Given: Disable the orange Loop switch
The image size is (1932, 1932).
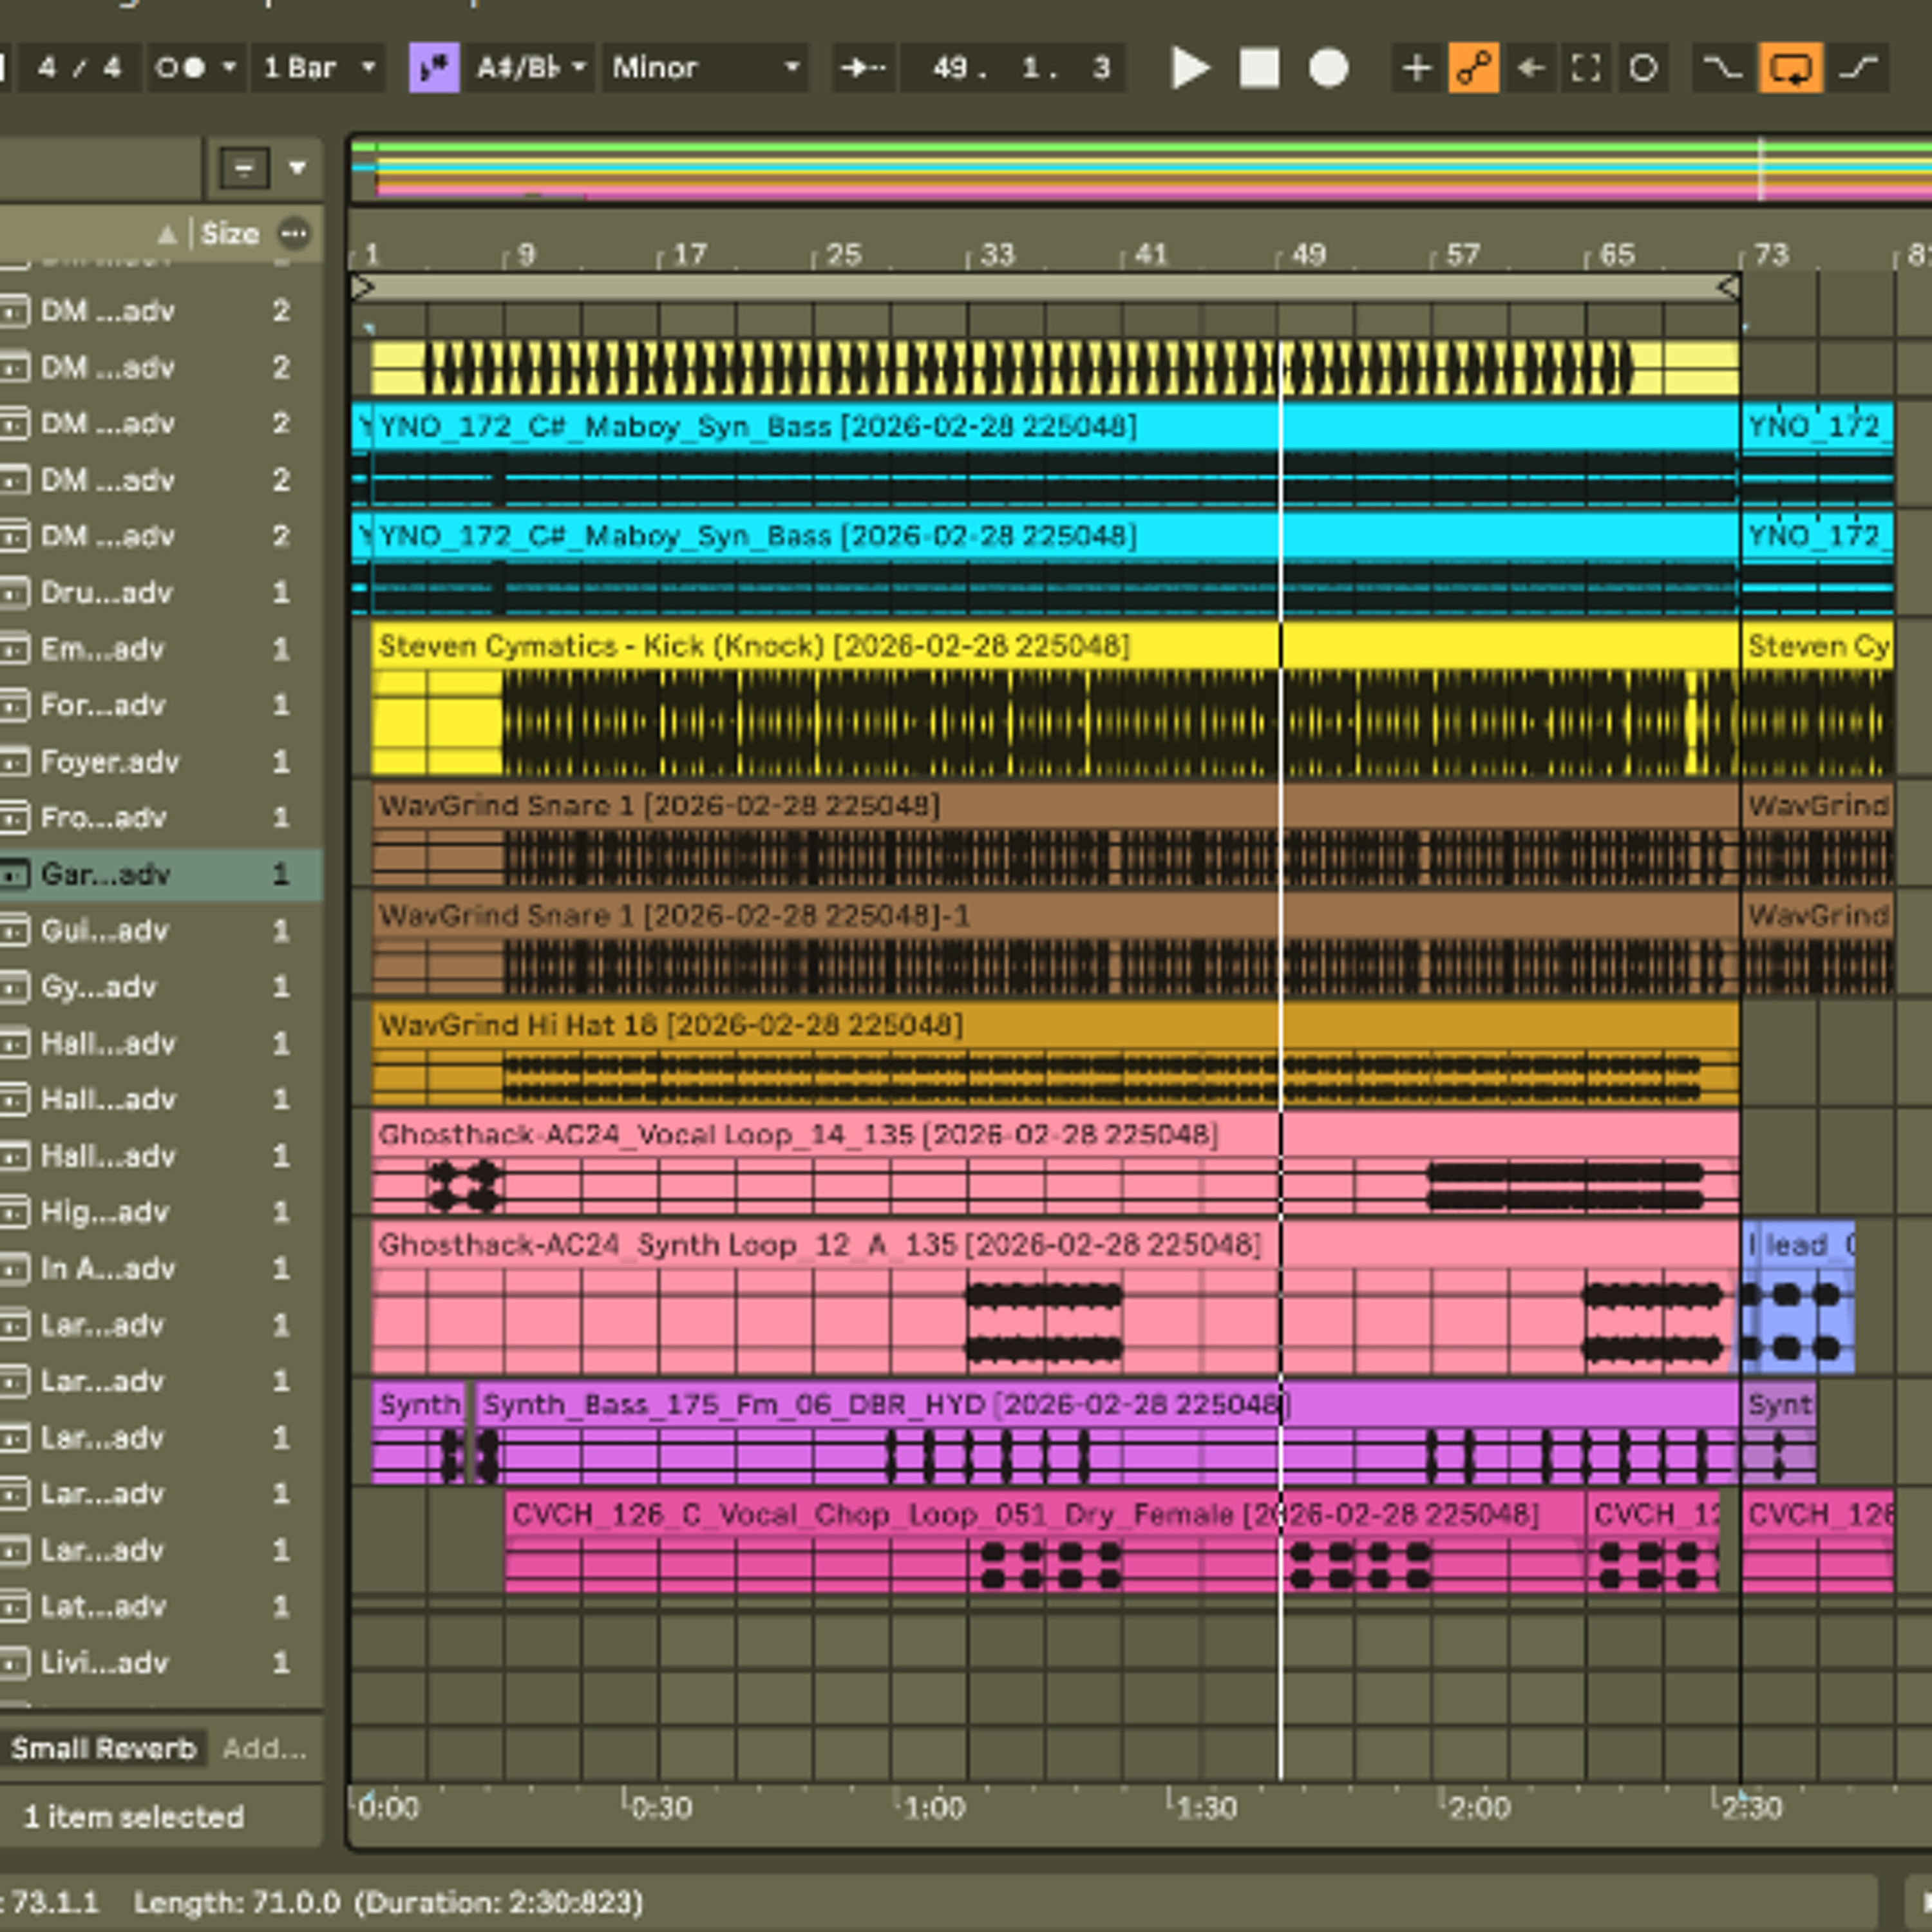Looking at the screenshot, I should tap(1790, 68).
